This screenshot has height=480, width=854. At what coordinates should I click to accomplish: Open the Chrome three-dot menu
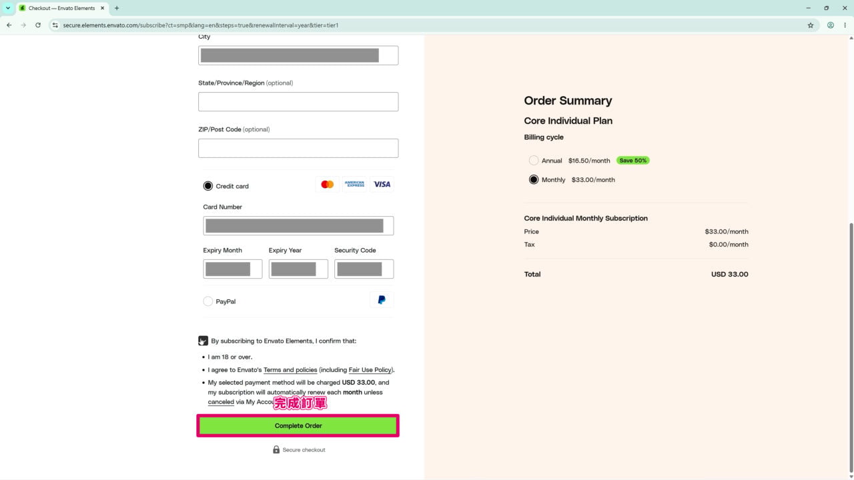pos(845,25)
